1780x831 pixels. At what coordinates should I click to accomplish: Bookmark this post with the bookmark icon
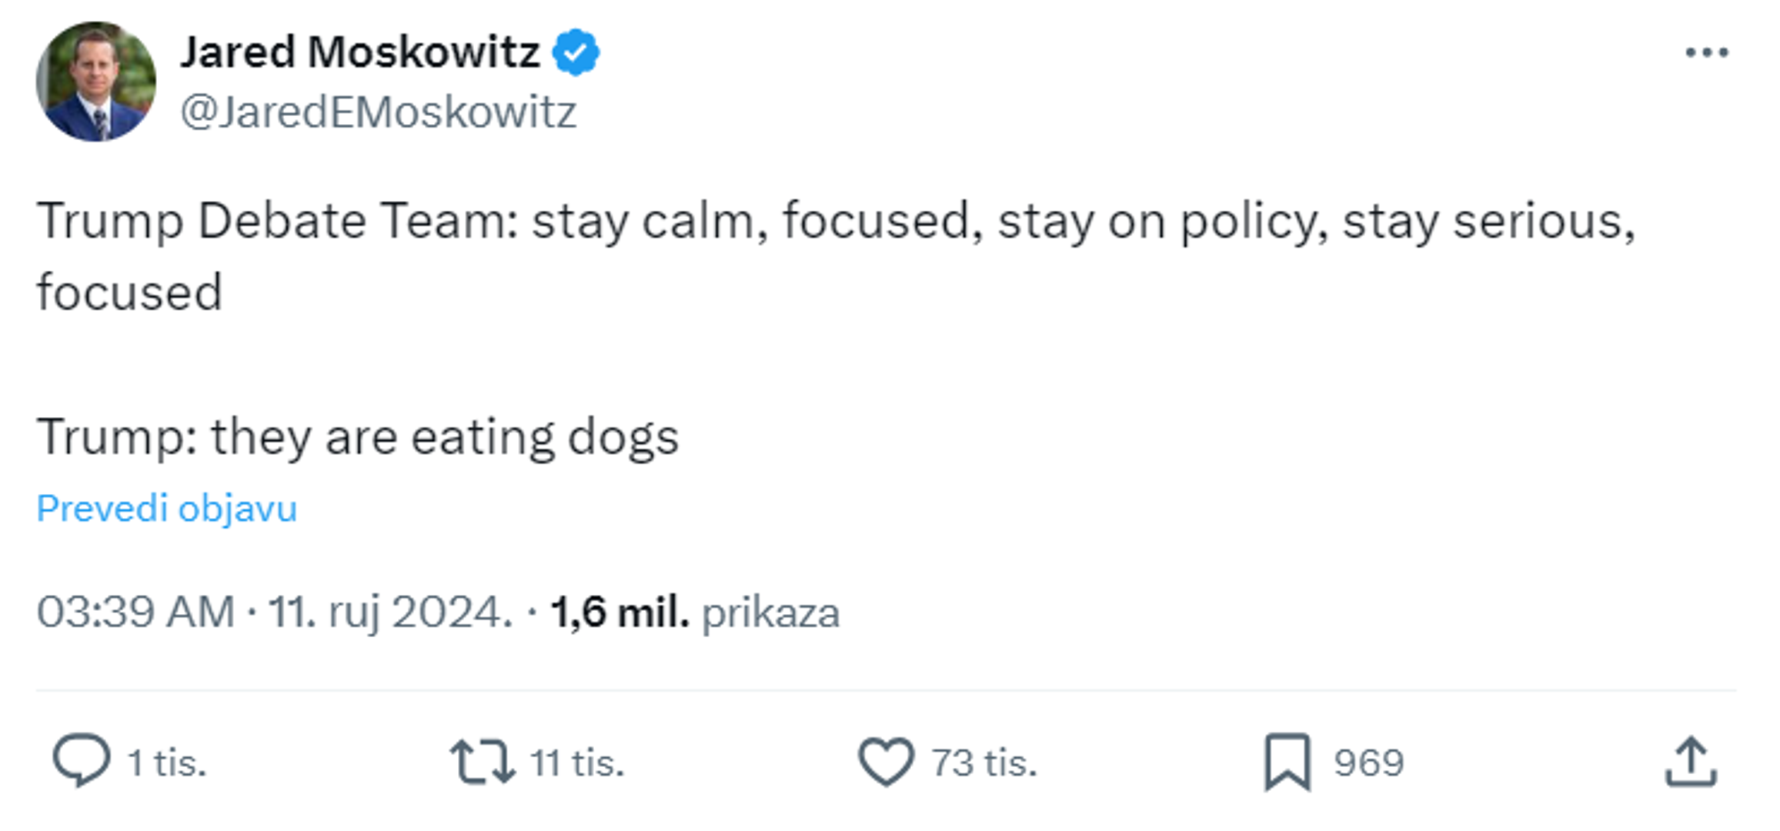(x=1287, y=762)
